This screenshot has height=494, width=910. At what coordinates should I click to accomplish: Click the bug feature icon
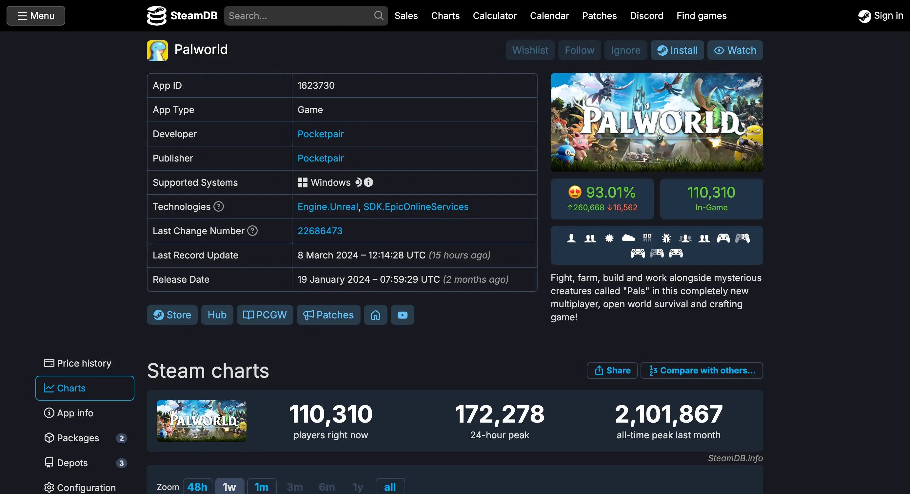[666, 238]
